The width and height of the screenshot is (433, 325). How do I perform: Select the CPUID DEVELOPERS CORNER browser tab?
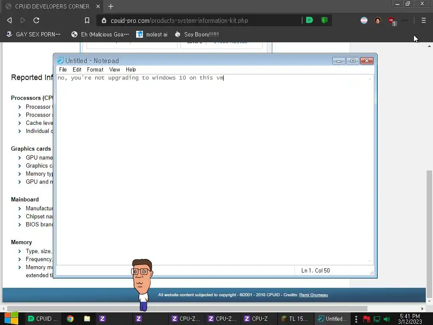[52, 6]
